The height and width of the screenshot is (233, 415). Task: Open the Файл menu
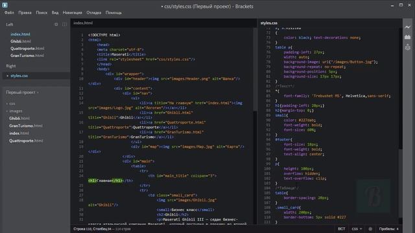point(9,13)
